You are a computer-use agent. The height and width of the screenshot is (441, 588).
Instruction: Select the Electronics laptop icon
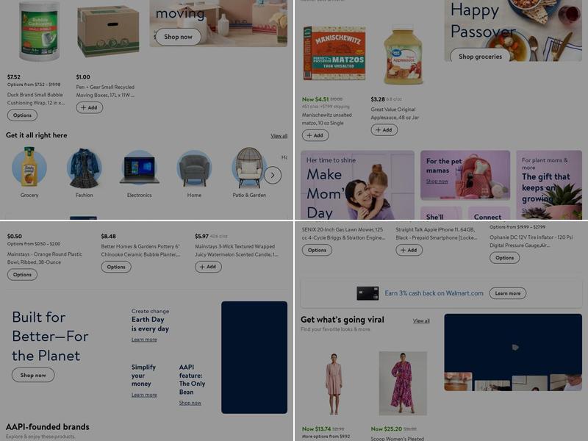tap(139, 168)
